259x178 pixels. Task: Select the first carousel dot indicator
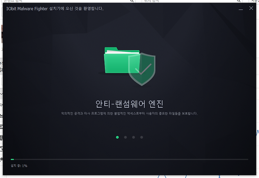pyautogui.click(x=117, y=137)
